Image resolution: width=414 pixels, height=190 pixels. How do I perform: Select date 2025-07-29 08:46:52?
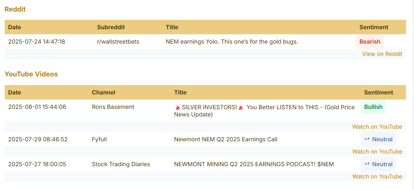[x=38, y=139]
